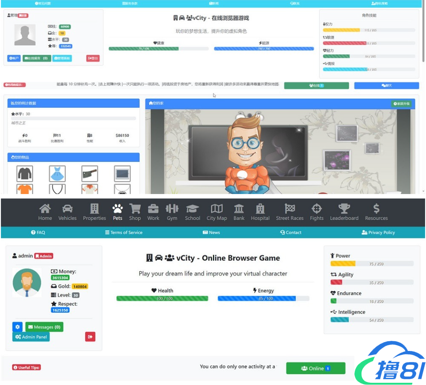426x385 pixels.
Task: Open the Properties page
Action: [x=94, y=212]
